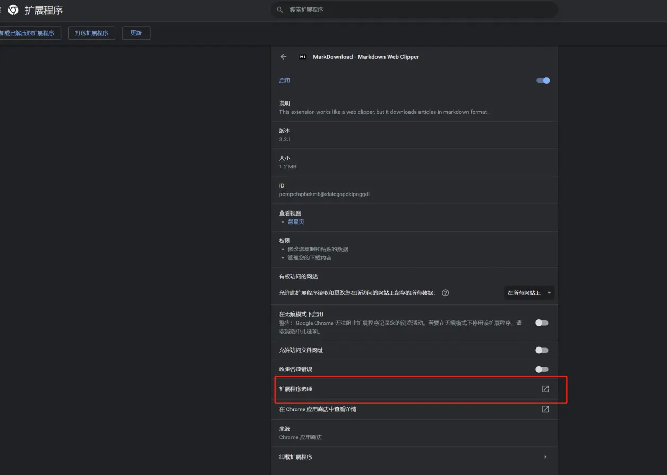This screenshot has width=667, height=475.
Task: Disable the extension with the 启用 toggle
Action: coord(543,81)
